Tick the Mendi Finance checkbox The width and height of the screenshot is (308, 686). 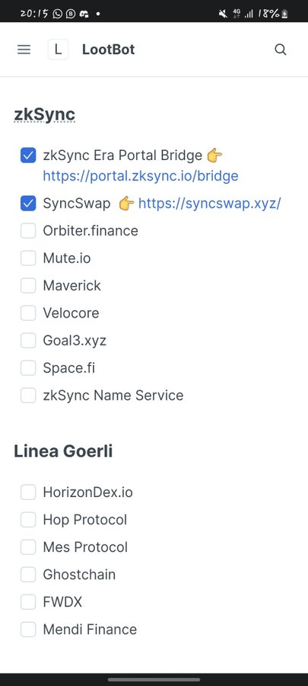point(28,630)
